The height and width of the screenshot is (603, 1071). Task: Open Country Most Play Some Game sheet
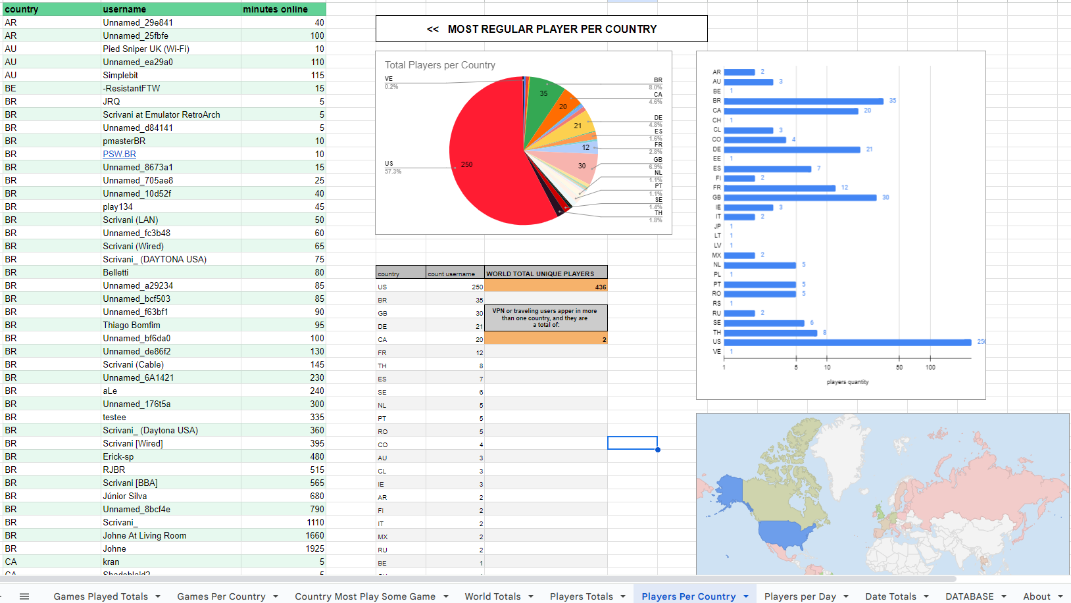click(x=365, y=596)
